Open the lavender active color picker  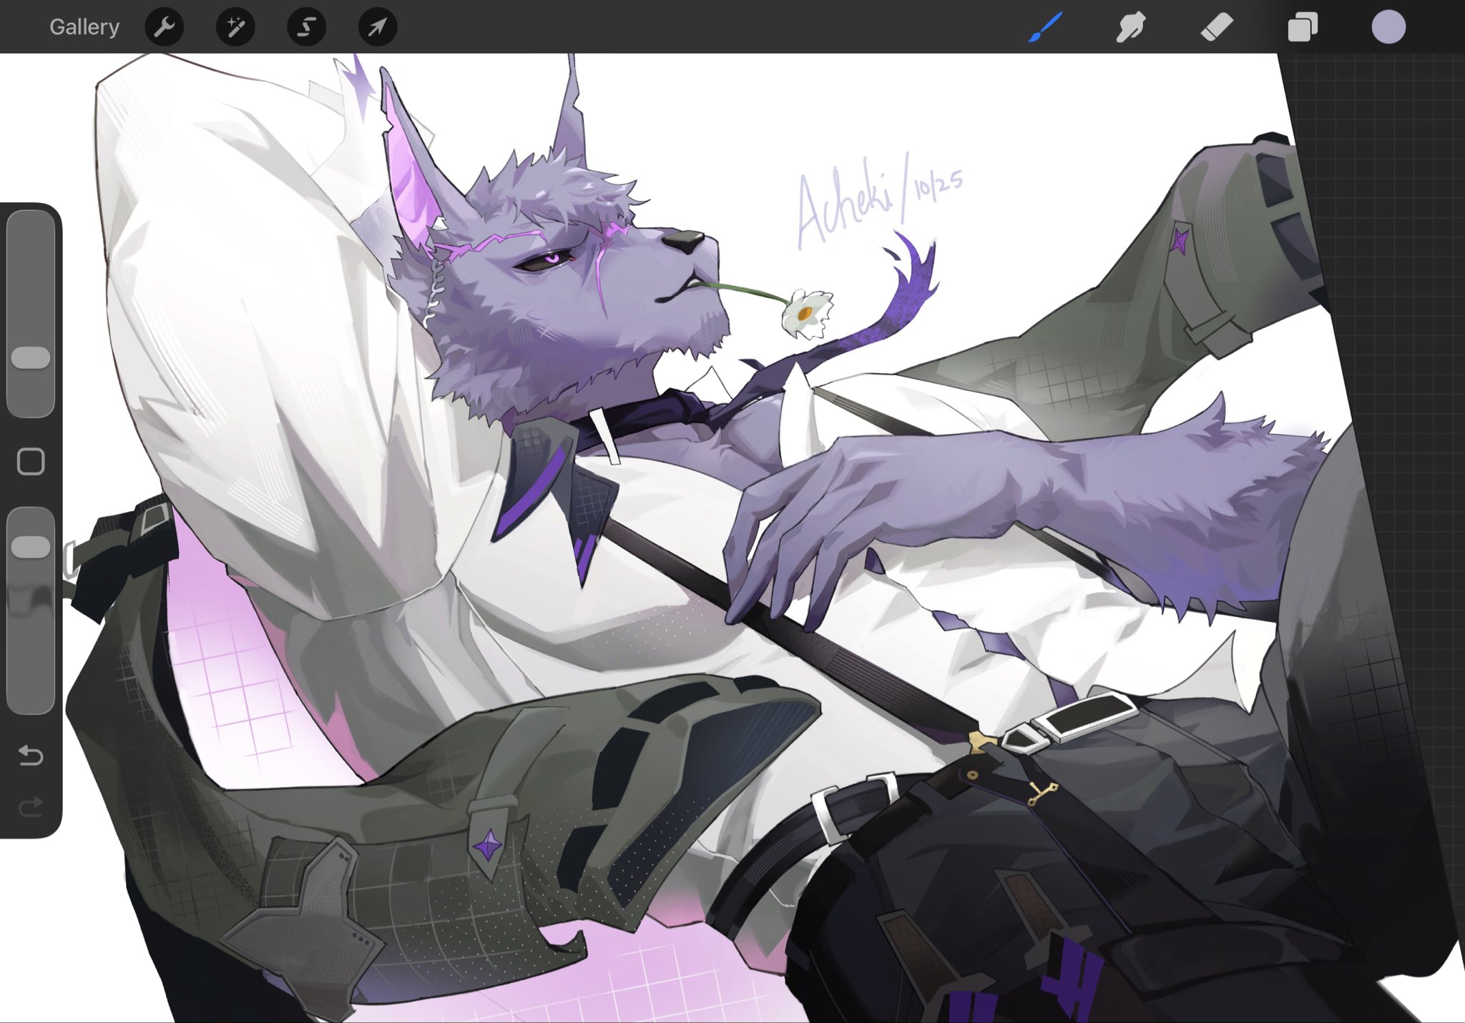1388,27
